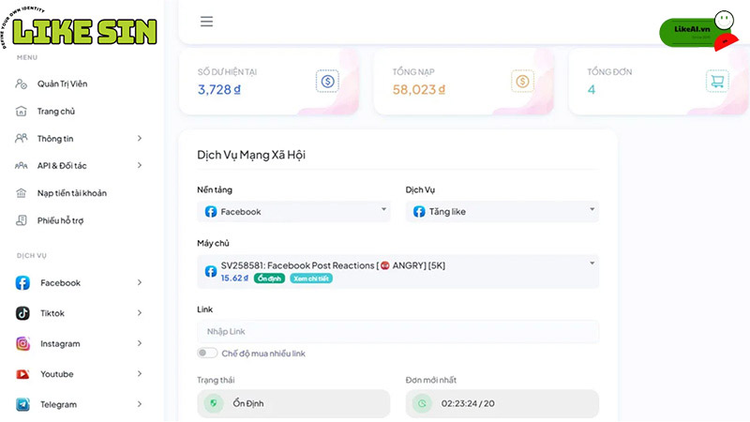Click the Nạp tiền tài khoản bank icon
This screenshot has width=750, height=422.
pos(21,193)
